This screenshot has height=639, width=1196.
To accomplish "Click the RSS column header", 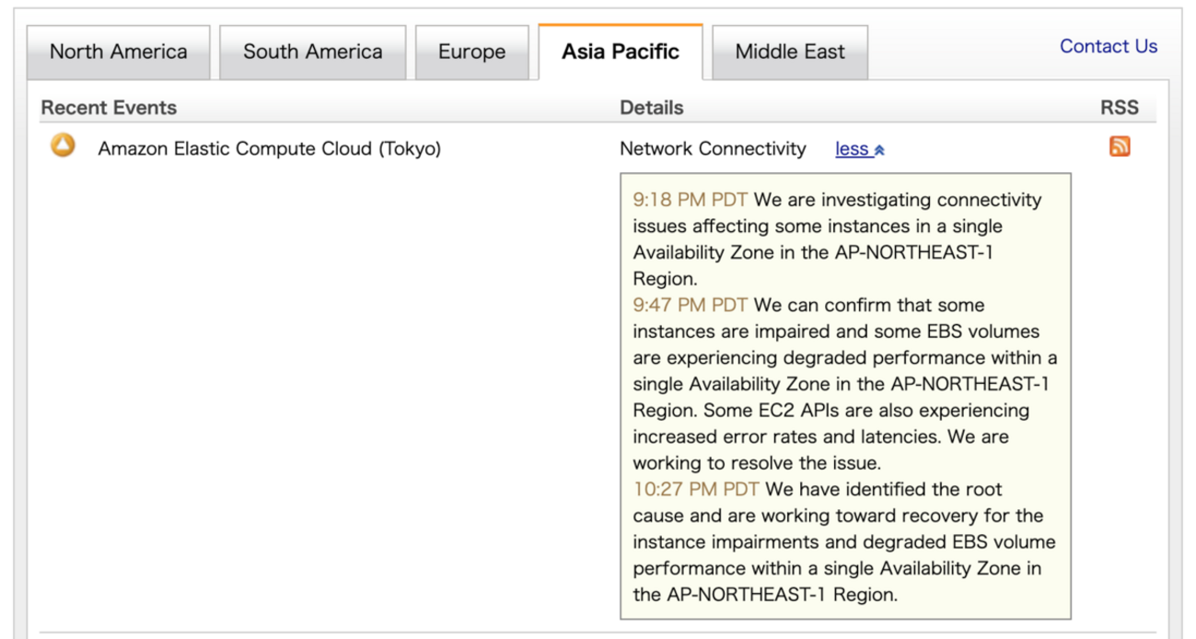I will point(1120,108).
